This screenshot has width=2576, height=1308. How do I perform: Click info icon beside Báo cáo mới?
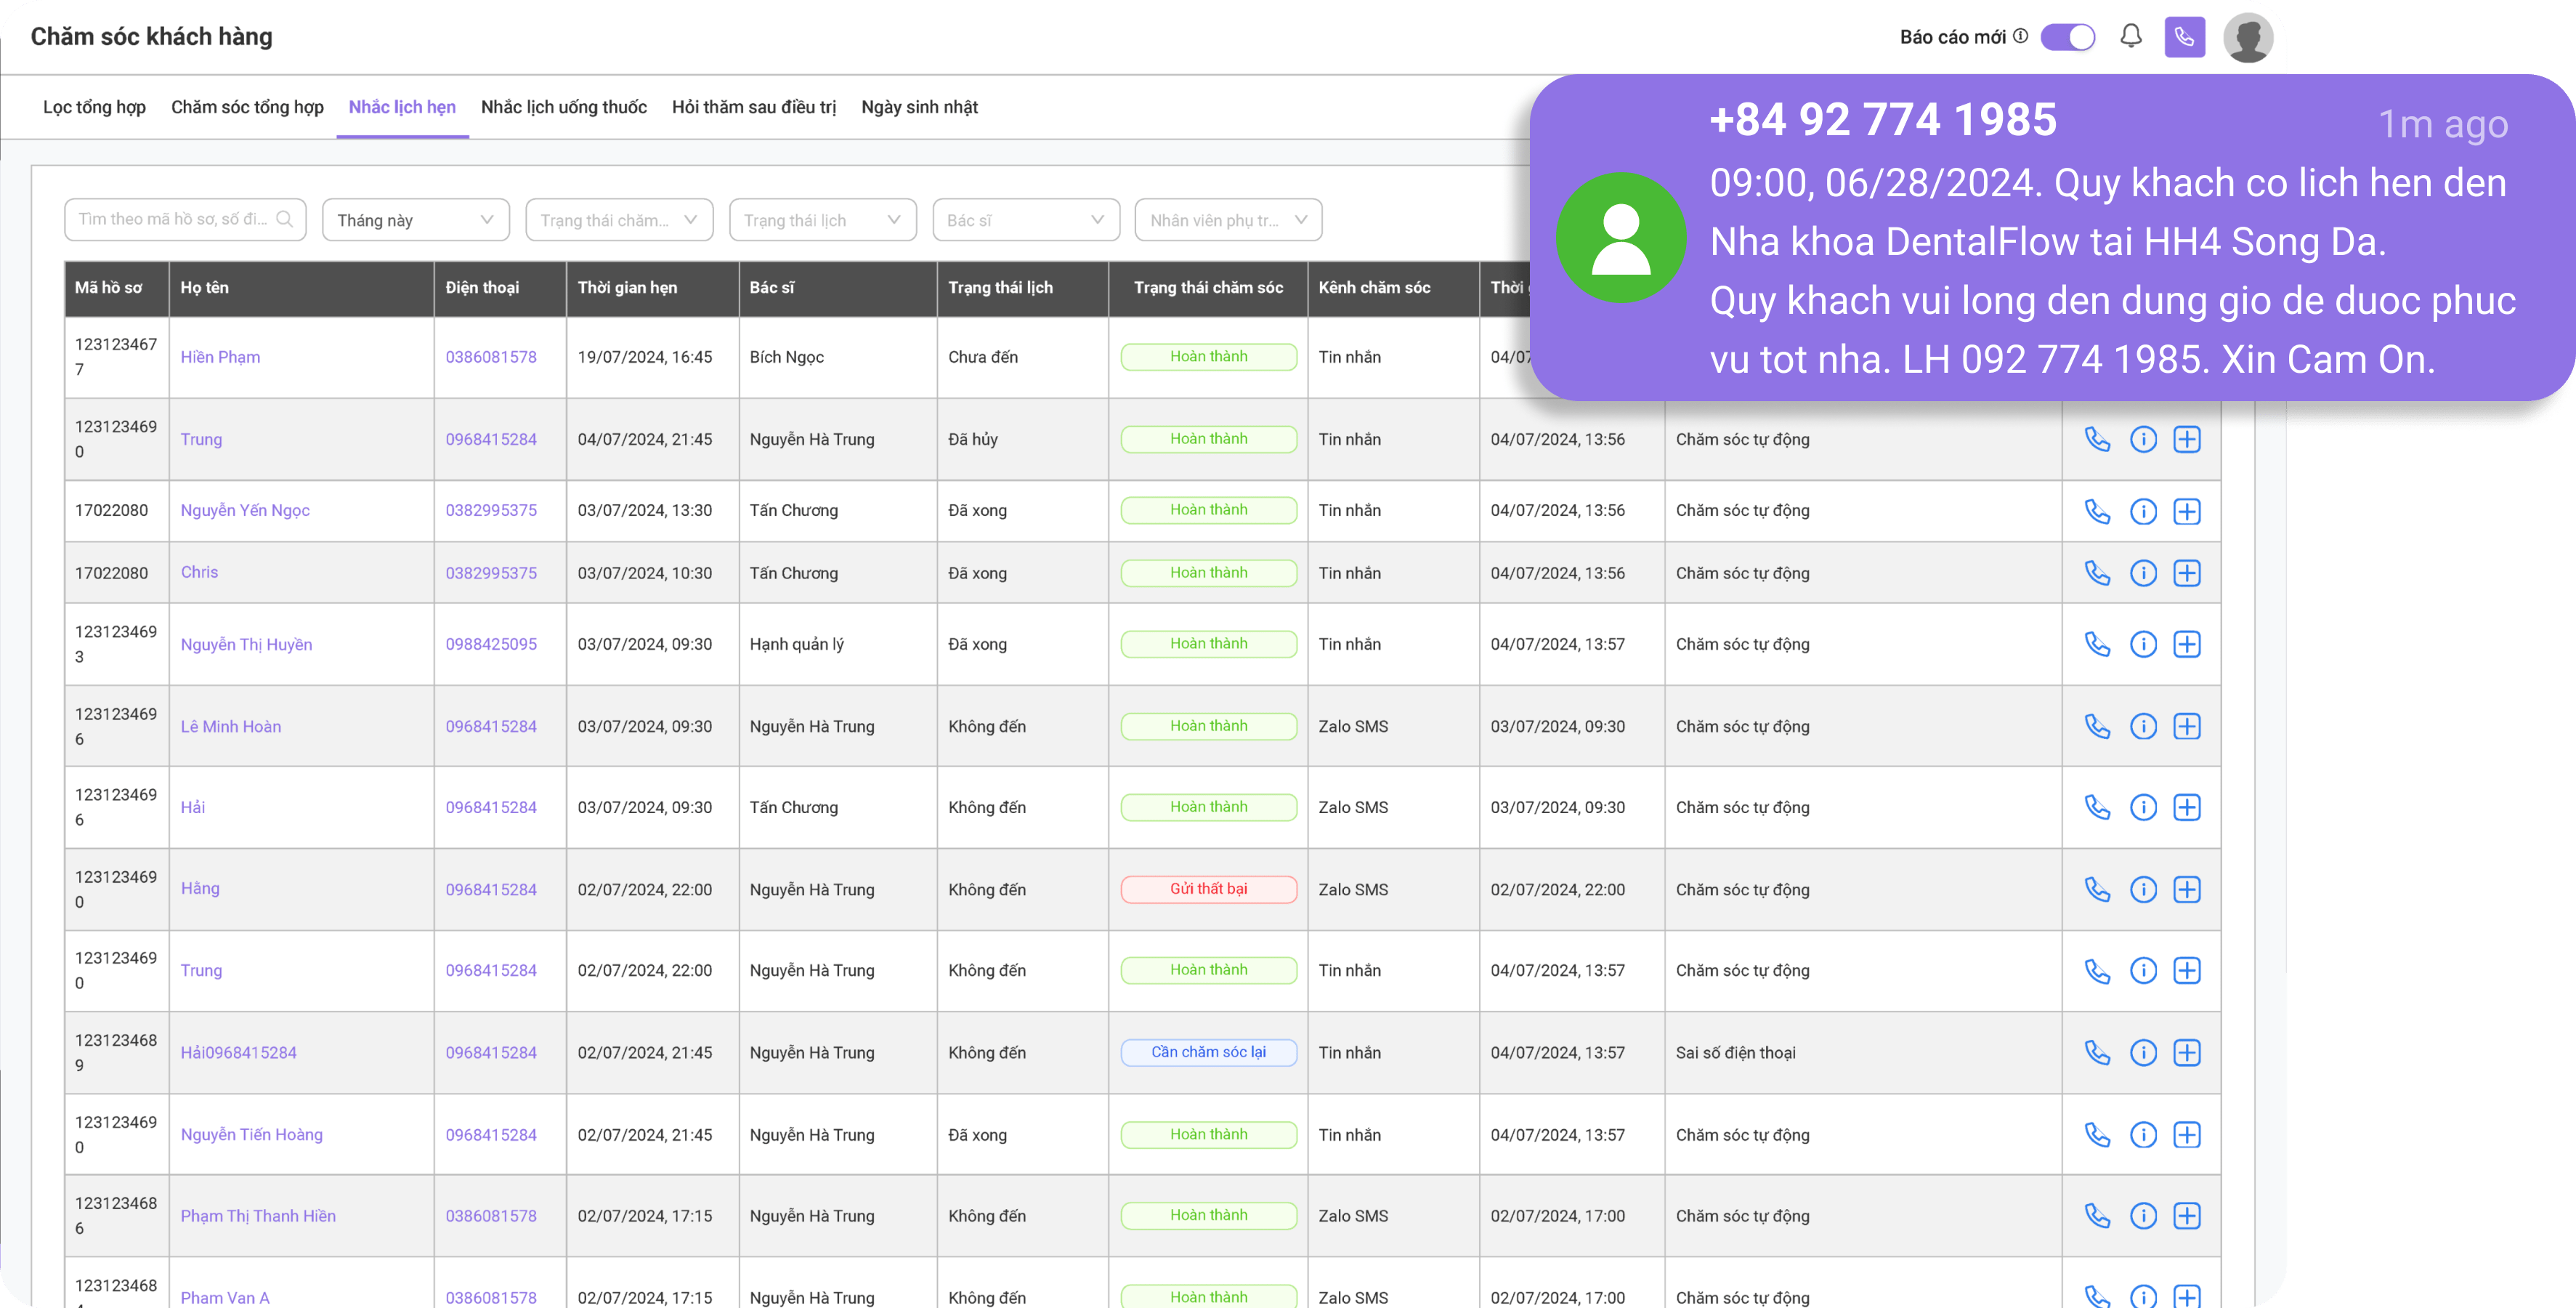[x=2021, y=36]
